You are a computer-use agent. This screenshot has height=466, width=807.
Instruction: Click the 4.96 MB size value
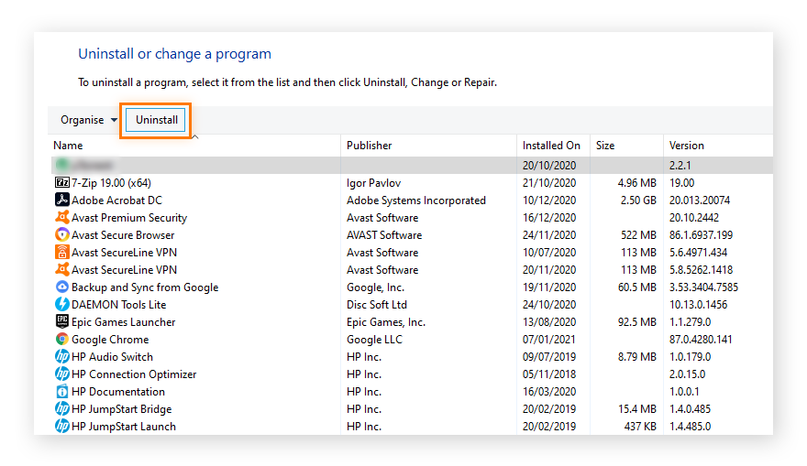636,183
